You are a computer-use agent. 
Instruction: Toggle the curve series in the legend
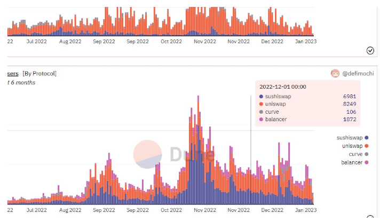click(x=359, y=154)
